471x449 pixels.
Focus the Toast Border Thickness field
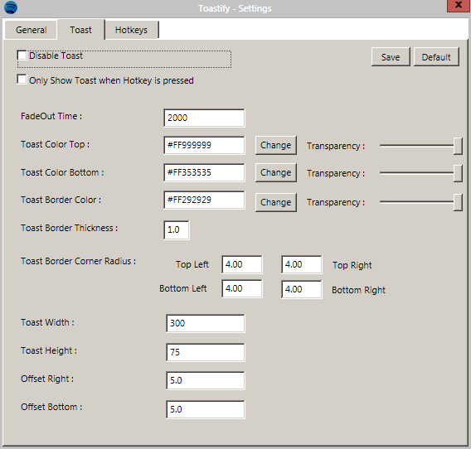click(177, 230)
